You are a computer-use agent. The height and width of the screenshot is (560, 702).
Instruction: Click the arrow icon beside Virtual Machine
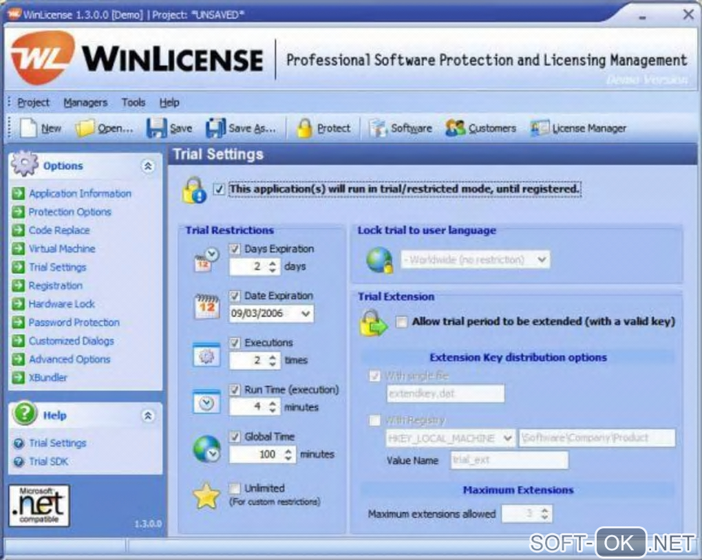point(19,248)
